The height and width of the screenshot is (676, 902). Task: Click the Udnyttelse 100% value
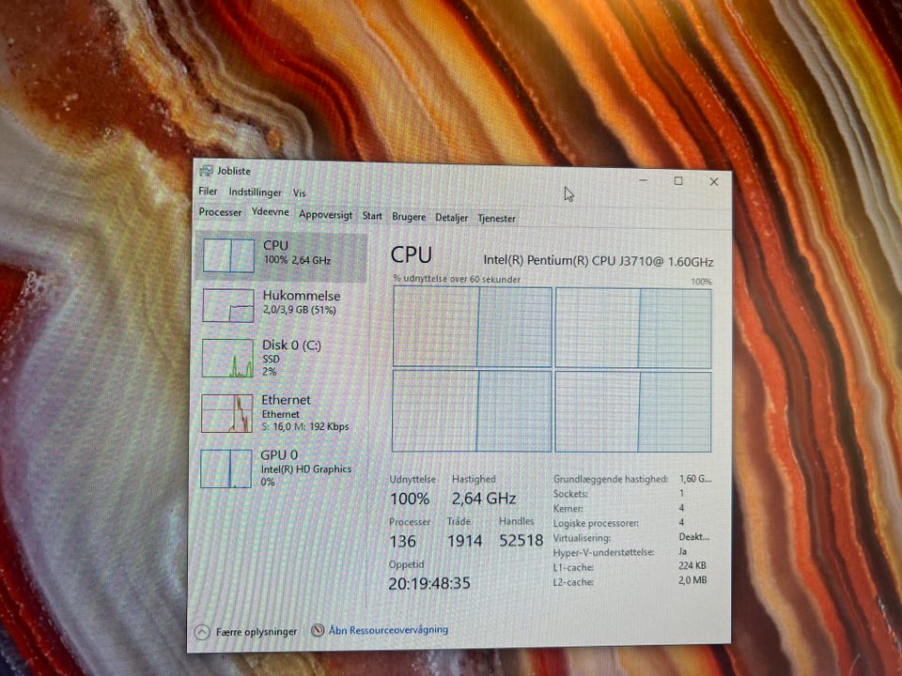410,499
